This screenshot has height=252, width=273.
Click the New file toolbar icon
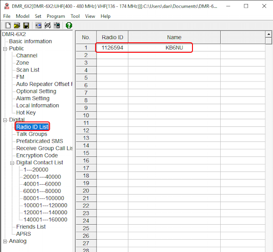tap(8, 25)
